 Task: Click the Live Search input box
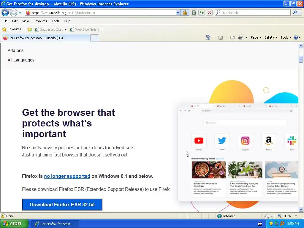pyautogui.click(x=253, y=12)
